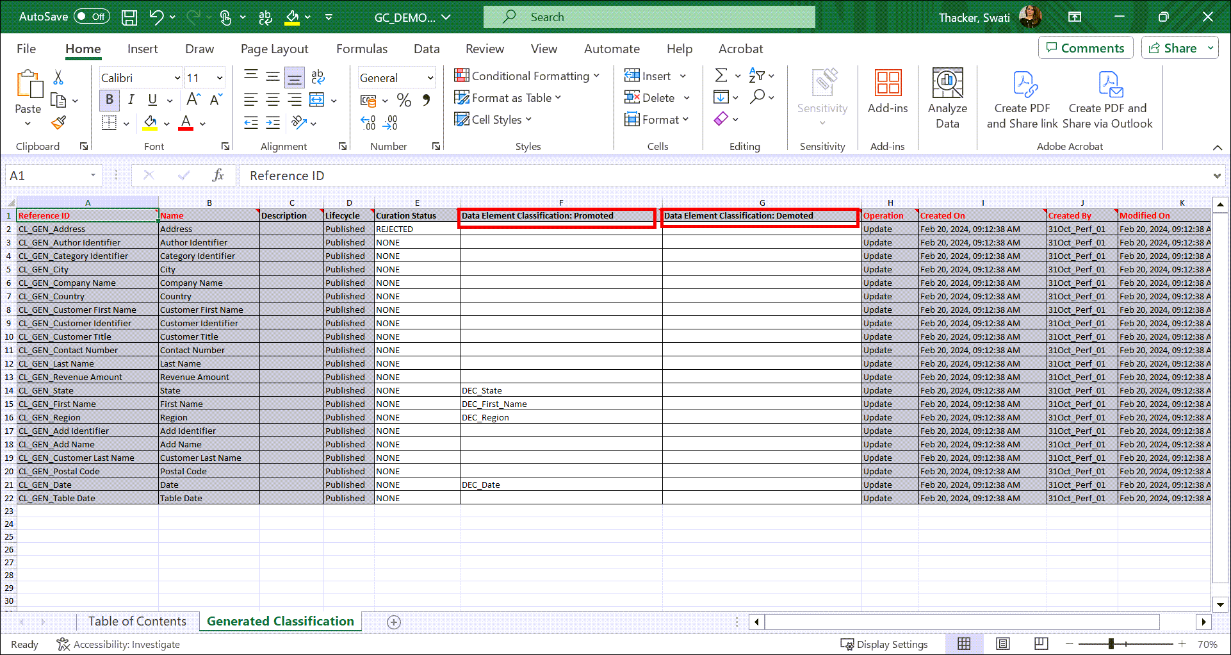Viewport: 1231px width, 655px height.
Task: Open the File menu
Action: (x=26, y=49)
